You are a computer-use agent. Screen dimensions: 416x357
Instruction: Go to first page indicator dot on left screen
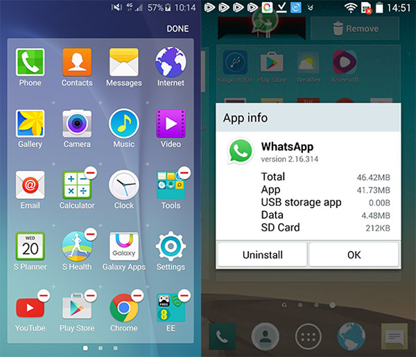pyautogui.click(x=85, y=348)
